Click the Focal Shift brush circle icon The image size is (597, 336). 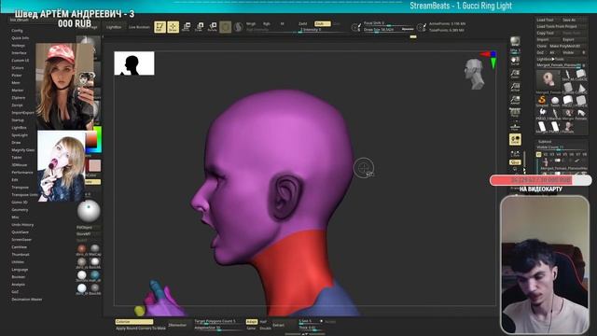pyautogui.click(x=356, y=27)
